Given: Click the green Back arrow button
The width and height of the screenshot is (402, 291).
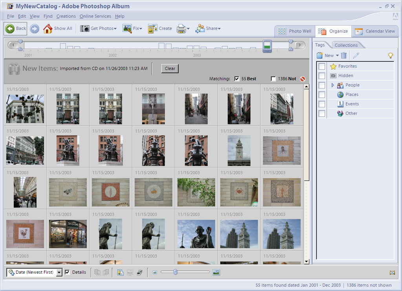Looking at the screenshot, I should [10, 28].
